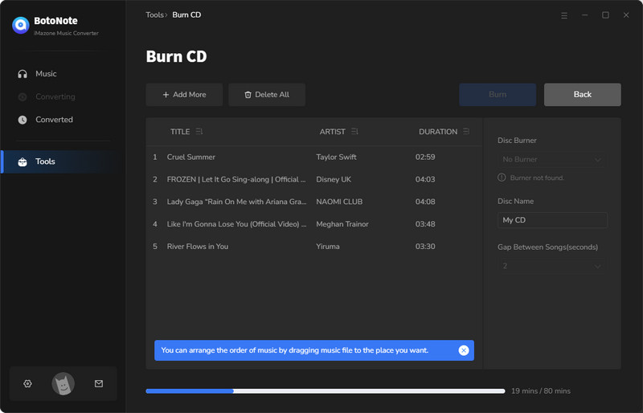The image size is (643, 413).
Task: Expand the Disc Burner dropdown
Action: (552, 160)
